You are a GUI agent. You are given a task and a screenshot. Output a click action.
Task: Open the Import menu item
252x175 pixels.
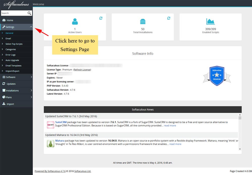[x=16, y=104]
